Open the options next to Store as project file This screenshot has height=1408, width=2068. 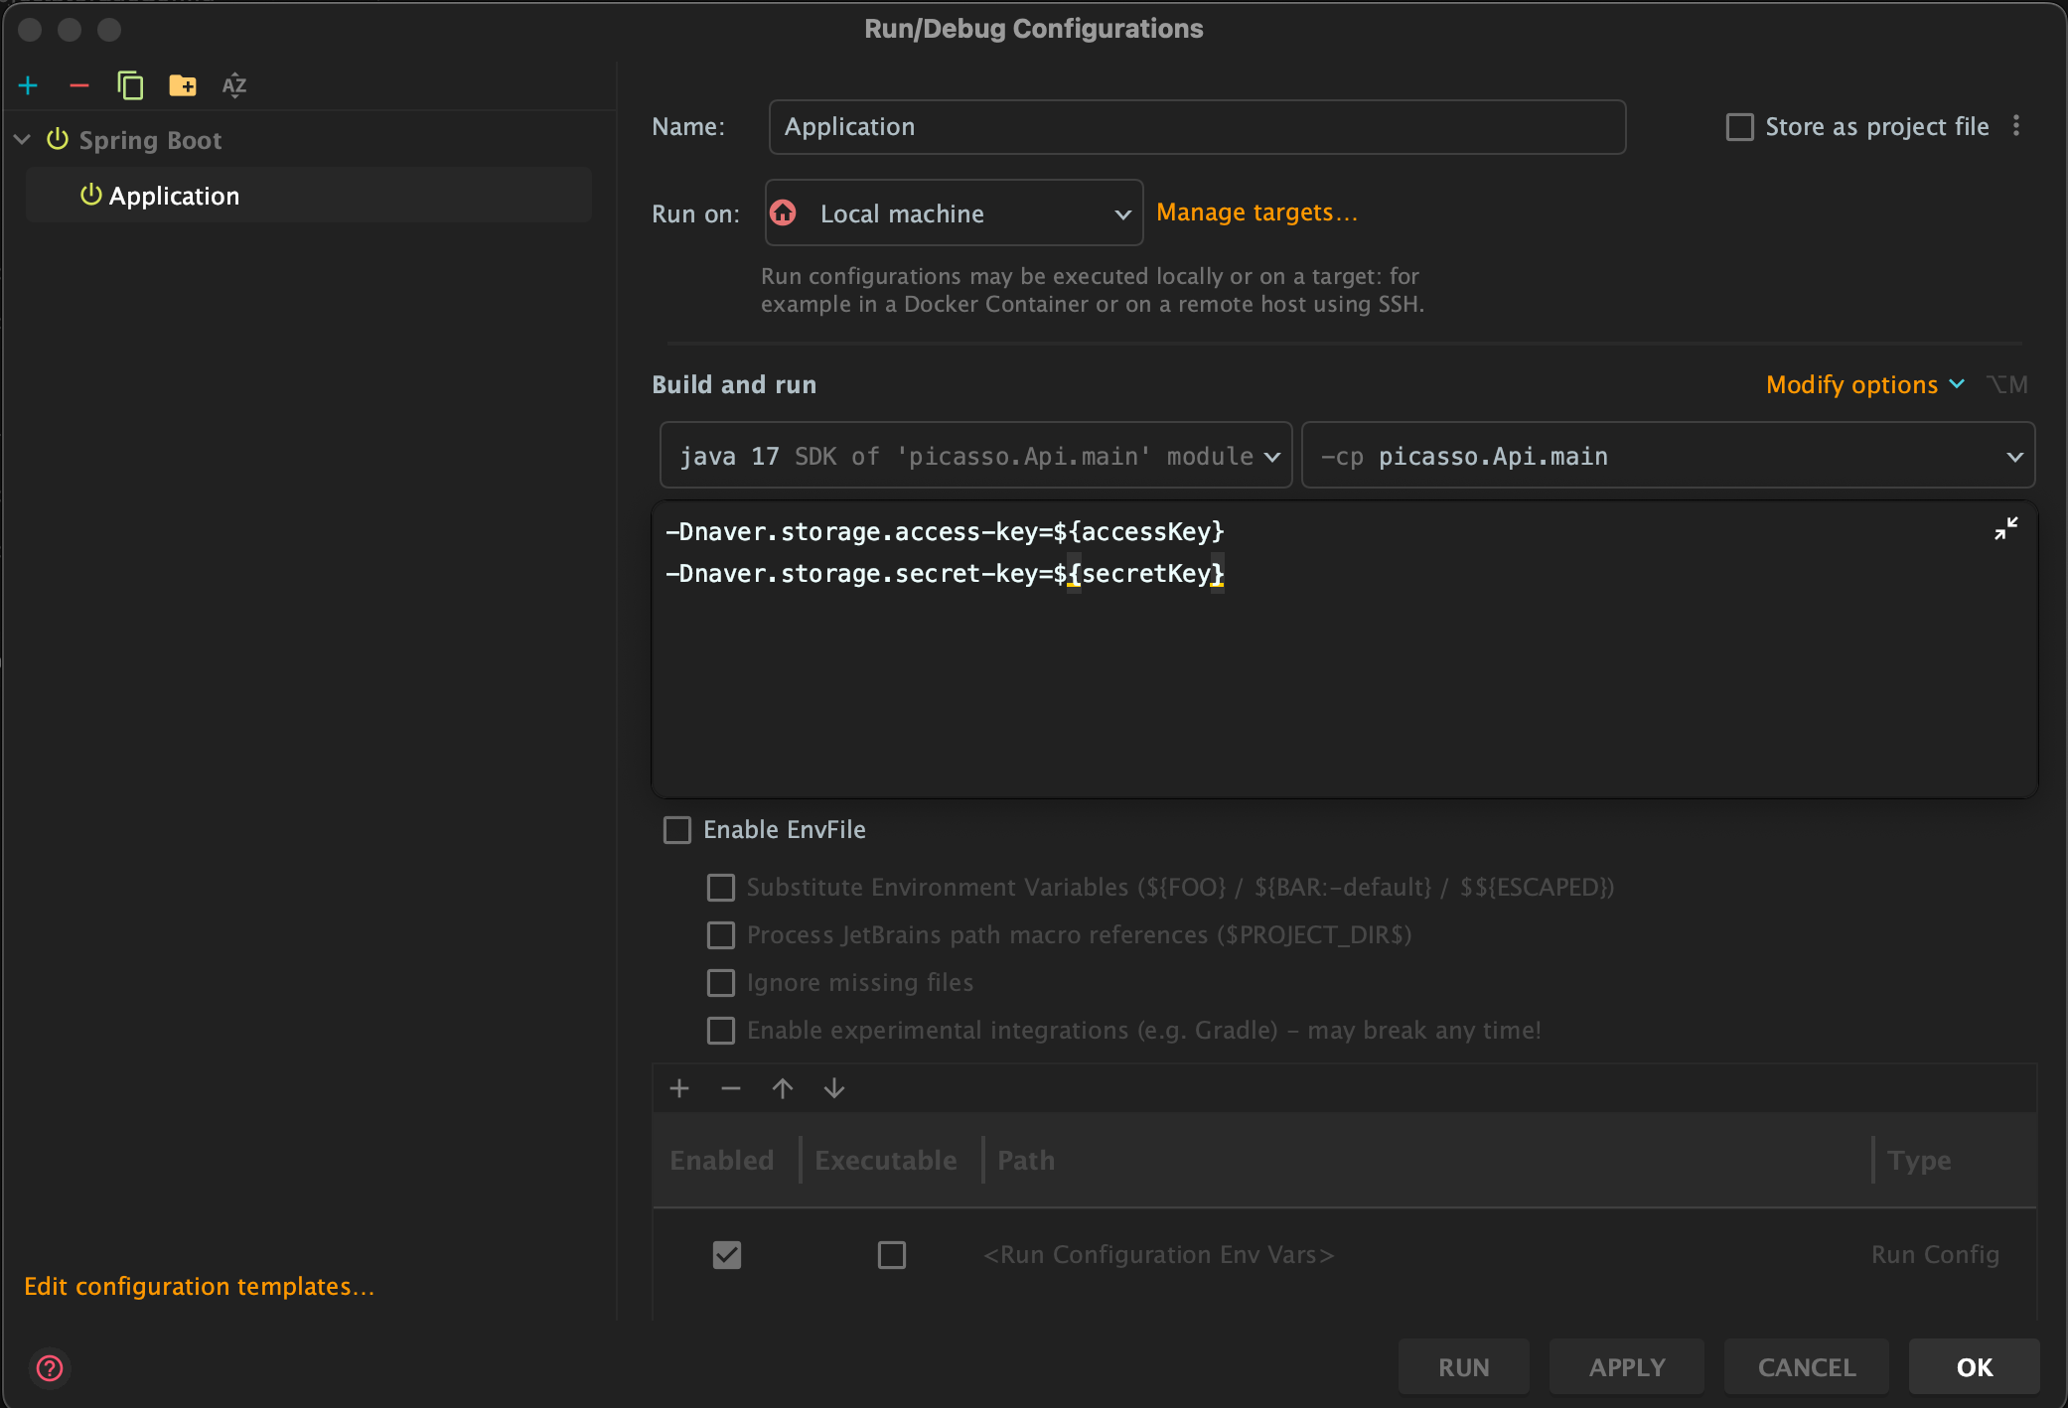click(2016, 126)
